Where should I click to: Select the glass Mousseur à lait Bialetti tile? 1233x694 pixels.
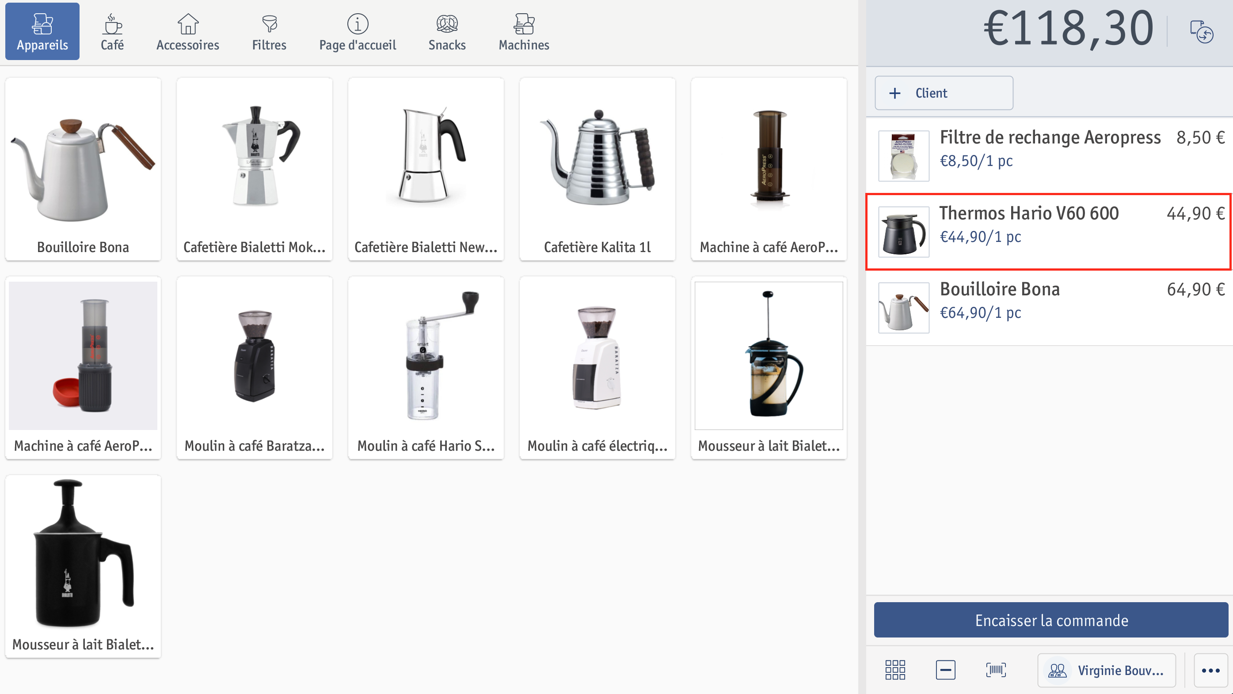click(x=769, y=368)
